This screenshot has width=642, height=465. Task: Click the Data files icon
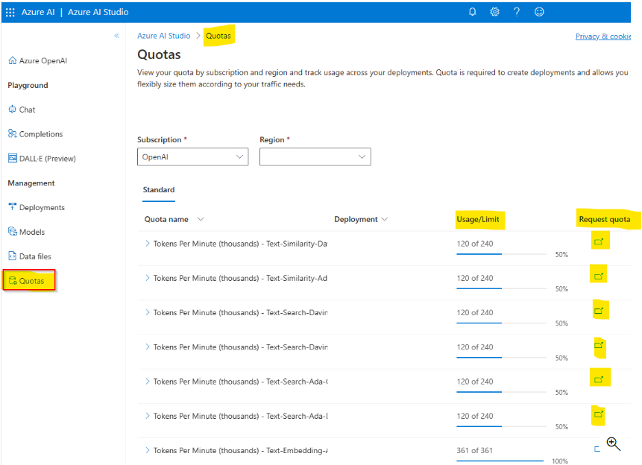pyautogui.click(x=12, y=256)
